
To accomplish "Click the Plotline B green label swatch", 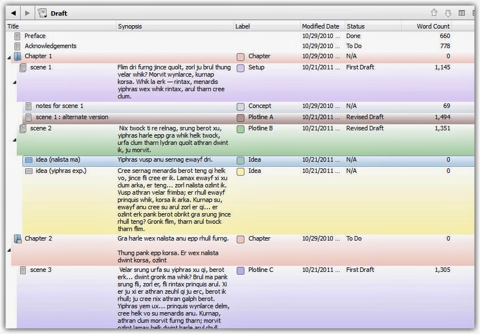I will point(241,129).
